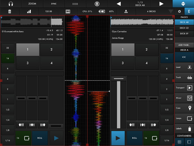
Task: Tap the download to tray icon
Action: (x=126, y=11)
